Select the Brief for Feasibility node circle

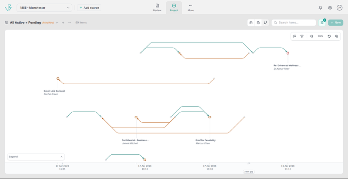(210, 117)
